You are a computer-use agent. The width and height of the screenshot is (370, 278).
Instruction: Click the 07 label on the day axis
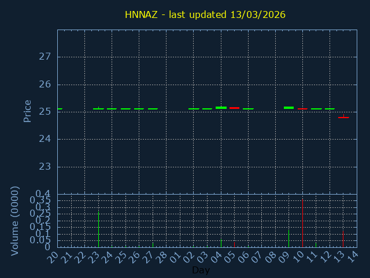click(257, 257)
